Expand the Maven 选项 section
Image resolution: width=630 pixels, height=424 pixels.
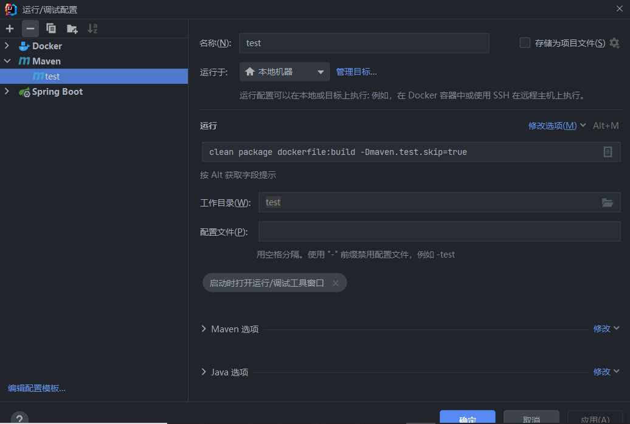pos(204,329)
